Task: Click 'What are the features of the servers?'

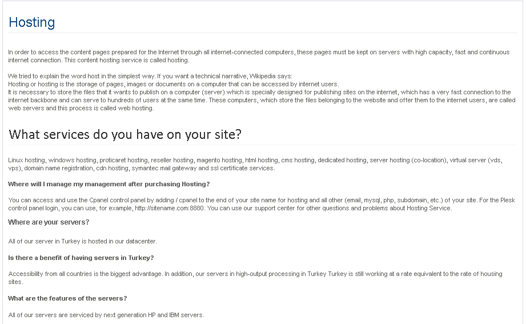Action: [67, 298]
